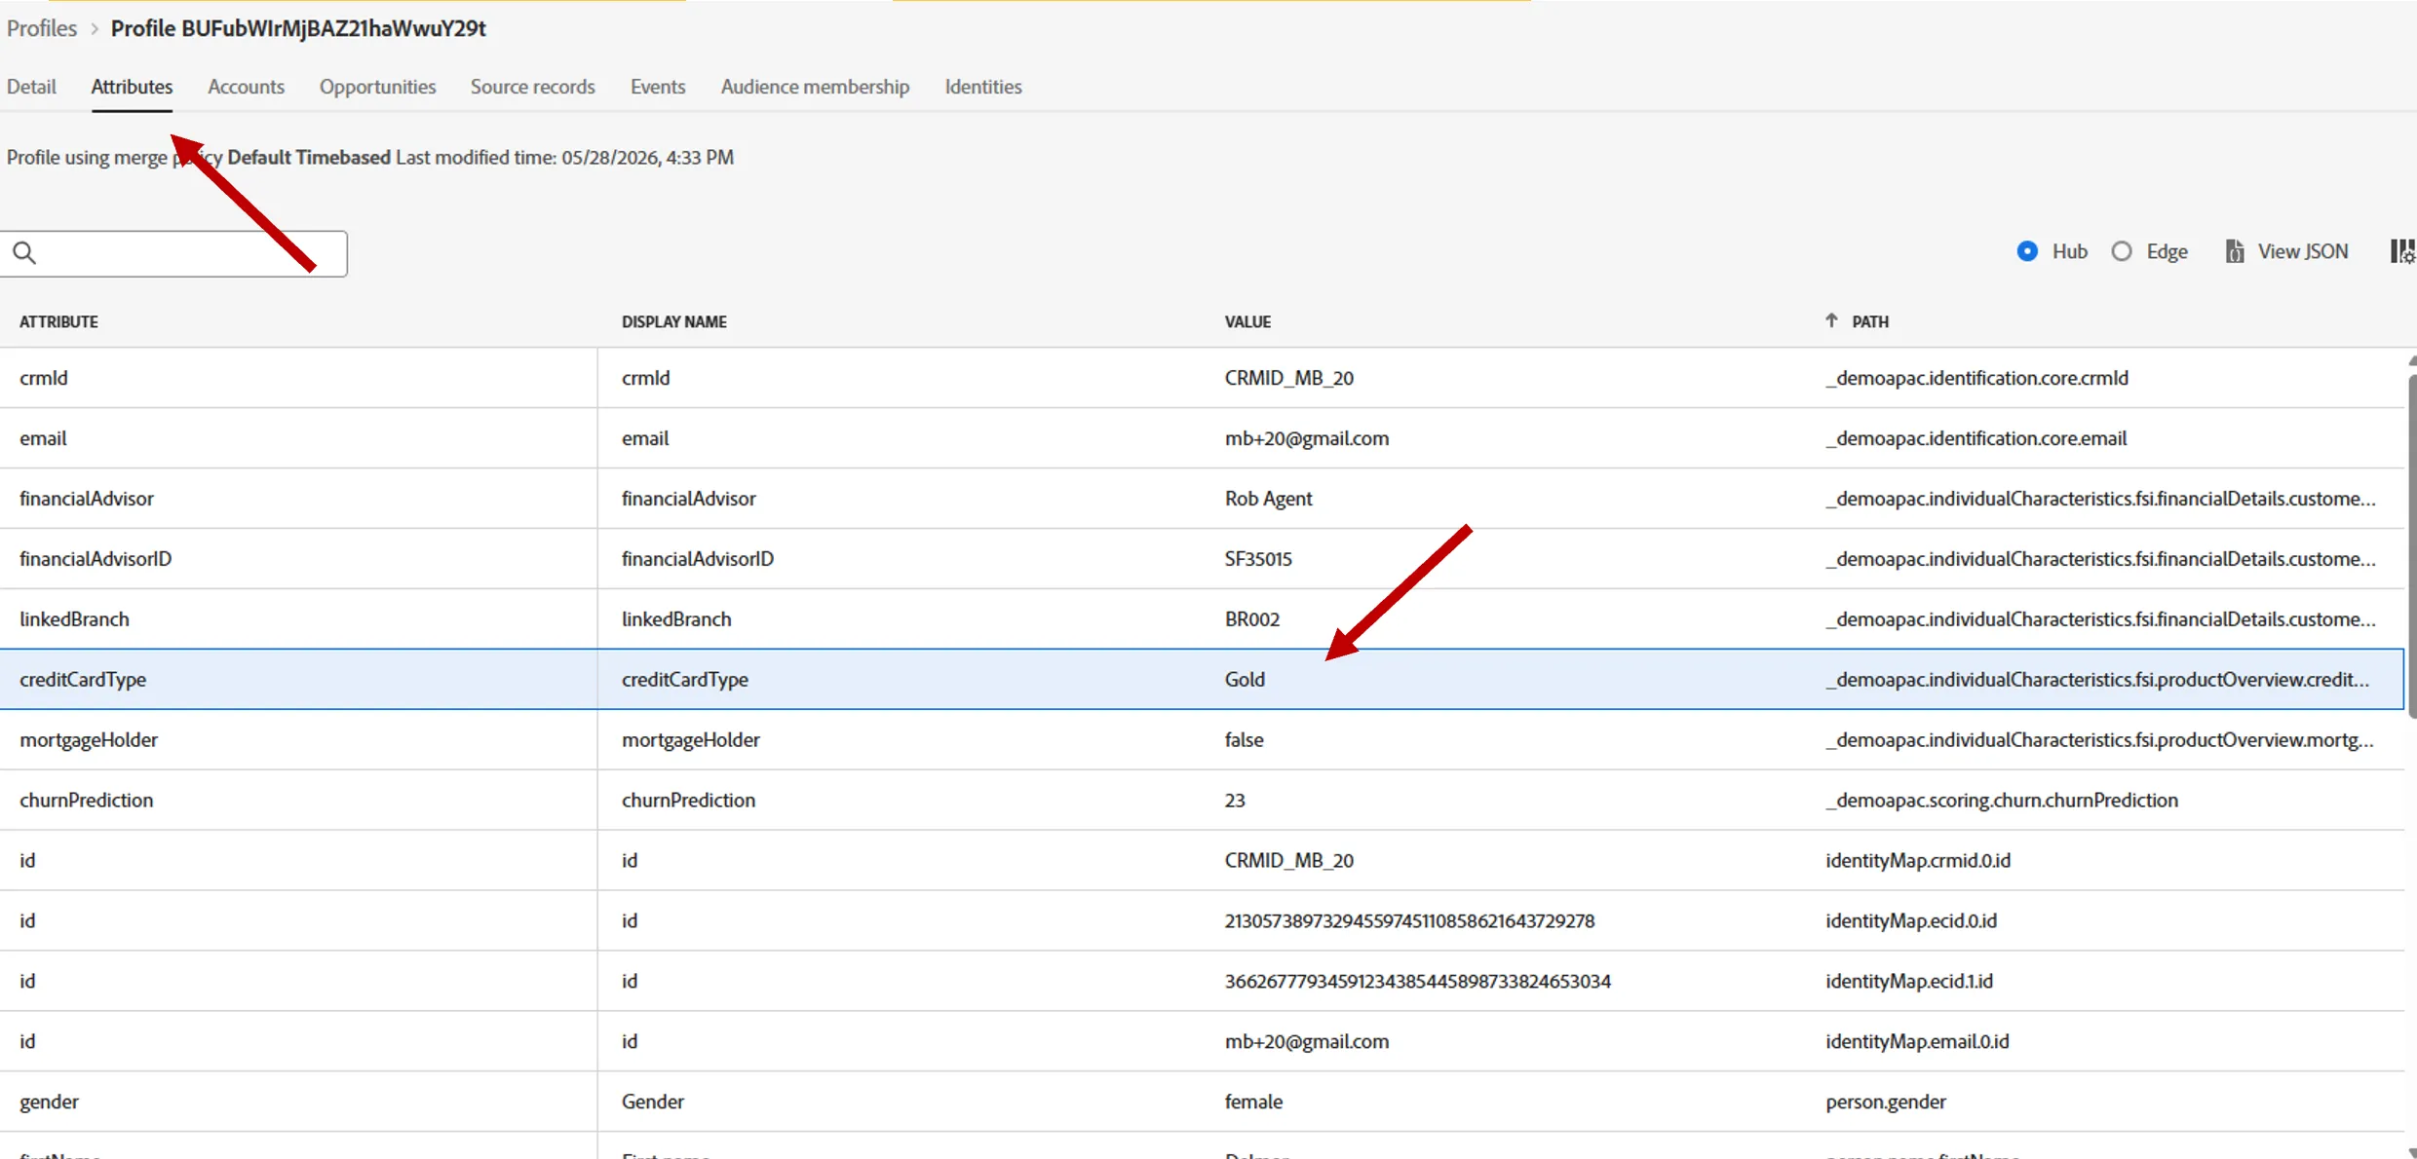Click the churnPrediction value 23
This screenshot has height=1159, width=2417.
(x=1235, y=801)
